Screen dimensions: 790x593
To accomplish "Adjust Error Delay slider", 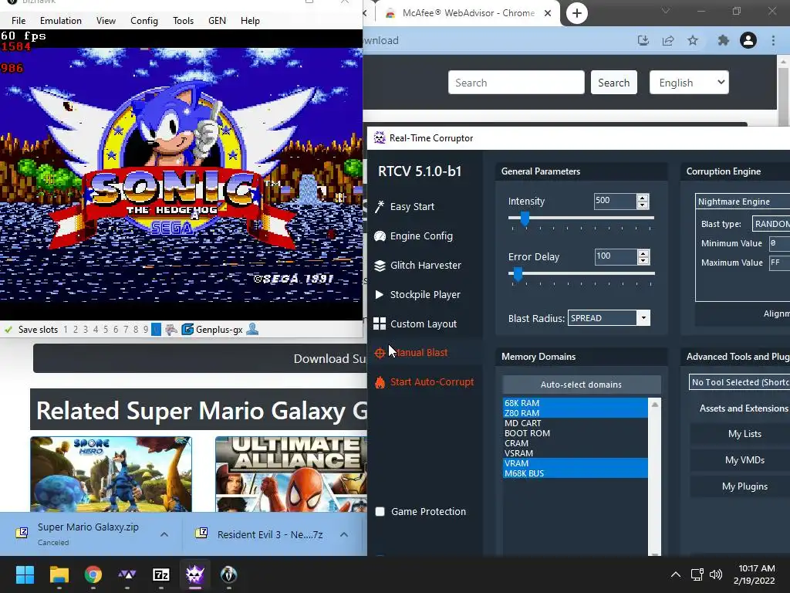I will [x=518, y=274].
